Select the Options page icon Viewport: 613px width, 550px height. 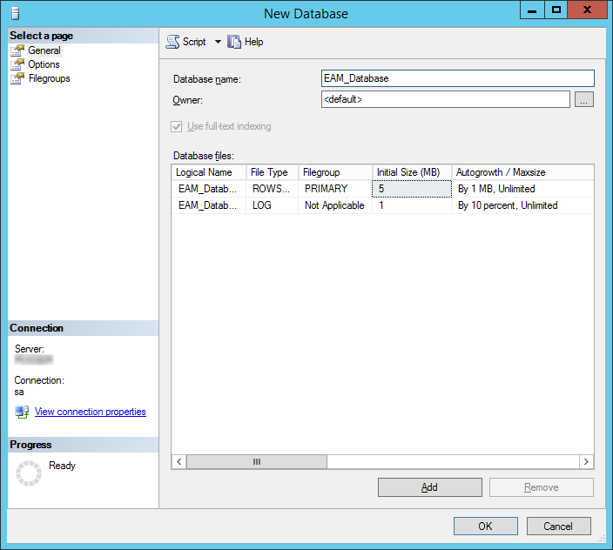point(17,64)
